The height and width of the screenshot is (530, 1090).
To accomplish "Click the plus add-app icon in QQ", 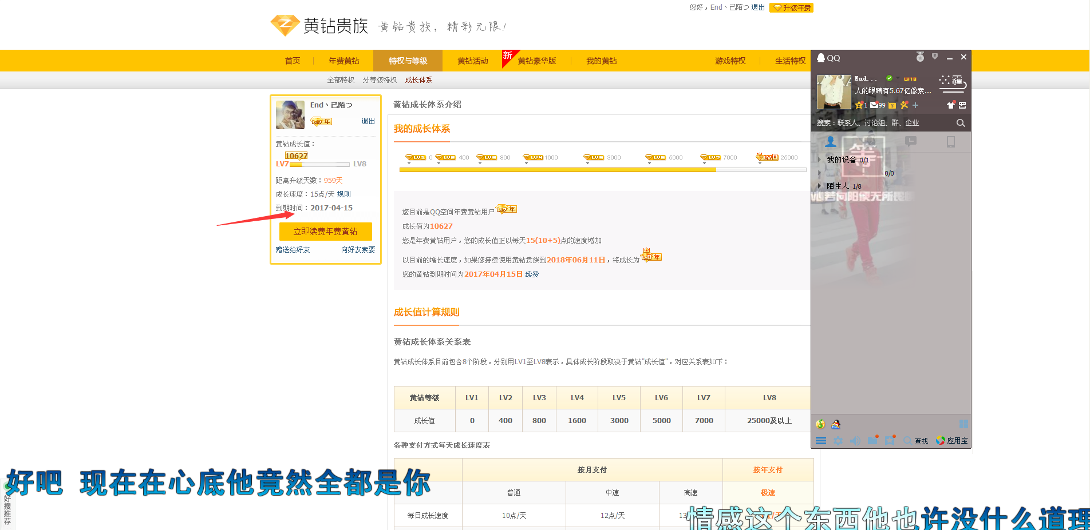I will (x=915, y=105).
